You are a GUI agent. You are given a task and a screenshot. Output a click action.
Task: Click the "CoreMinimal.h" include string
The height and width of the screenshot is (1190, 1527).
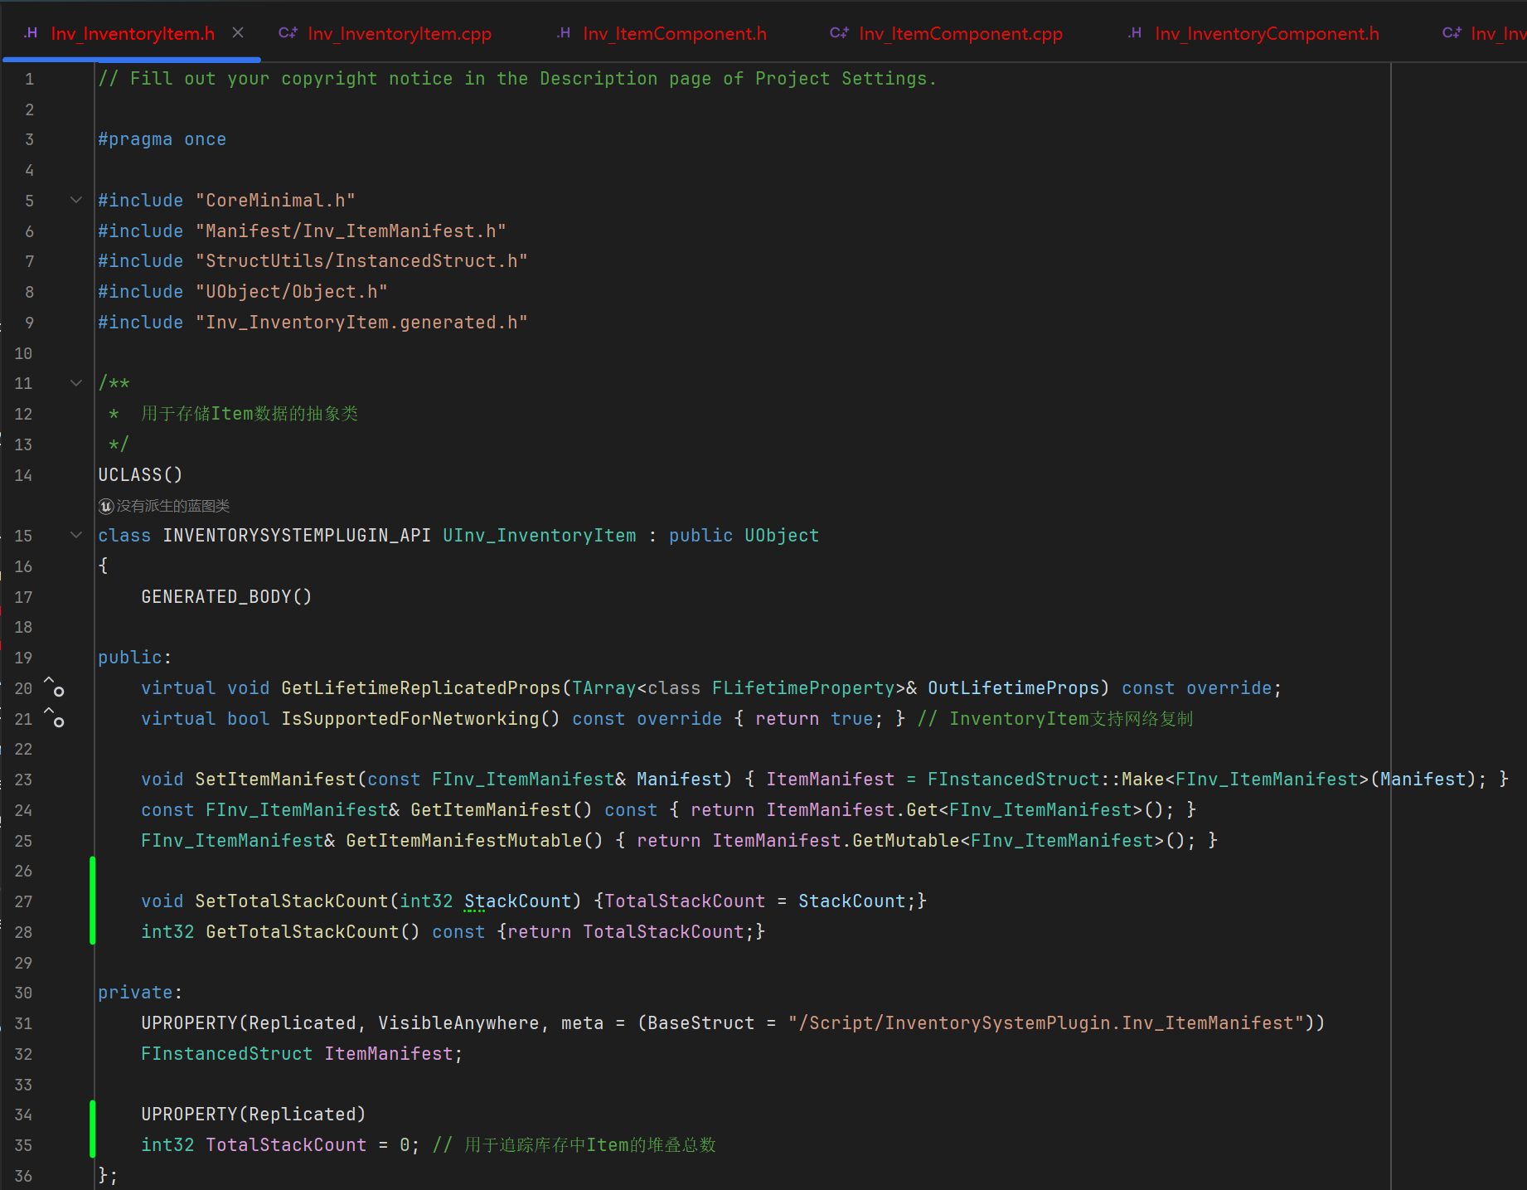[x=275, y=201]
